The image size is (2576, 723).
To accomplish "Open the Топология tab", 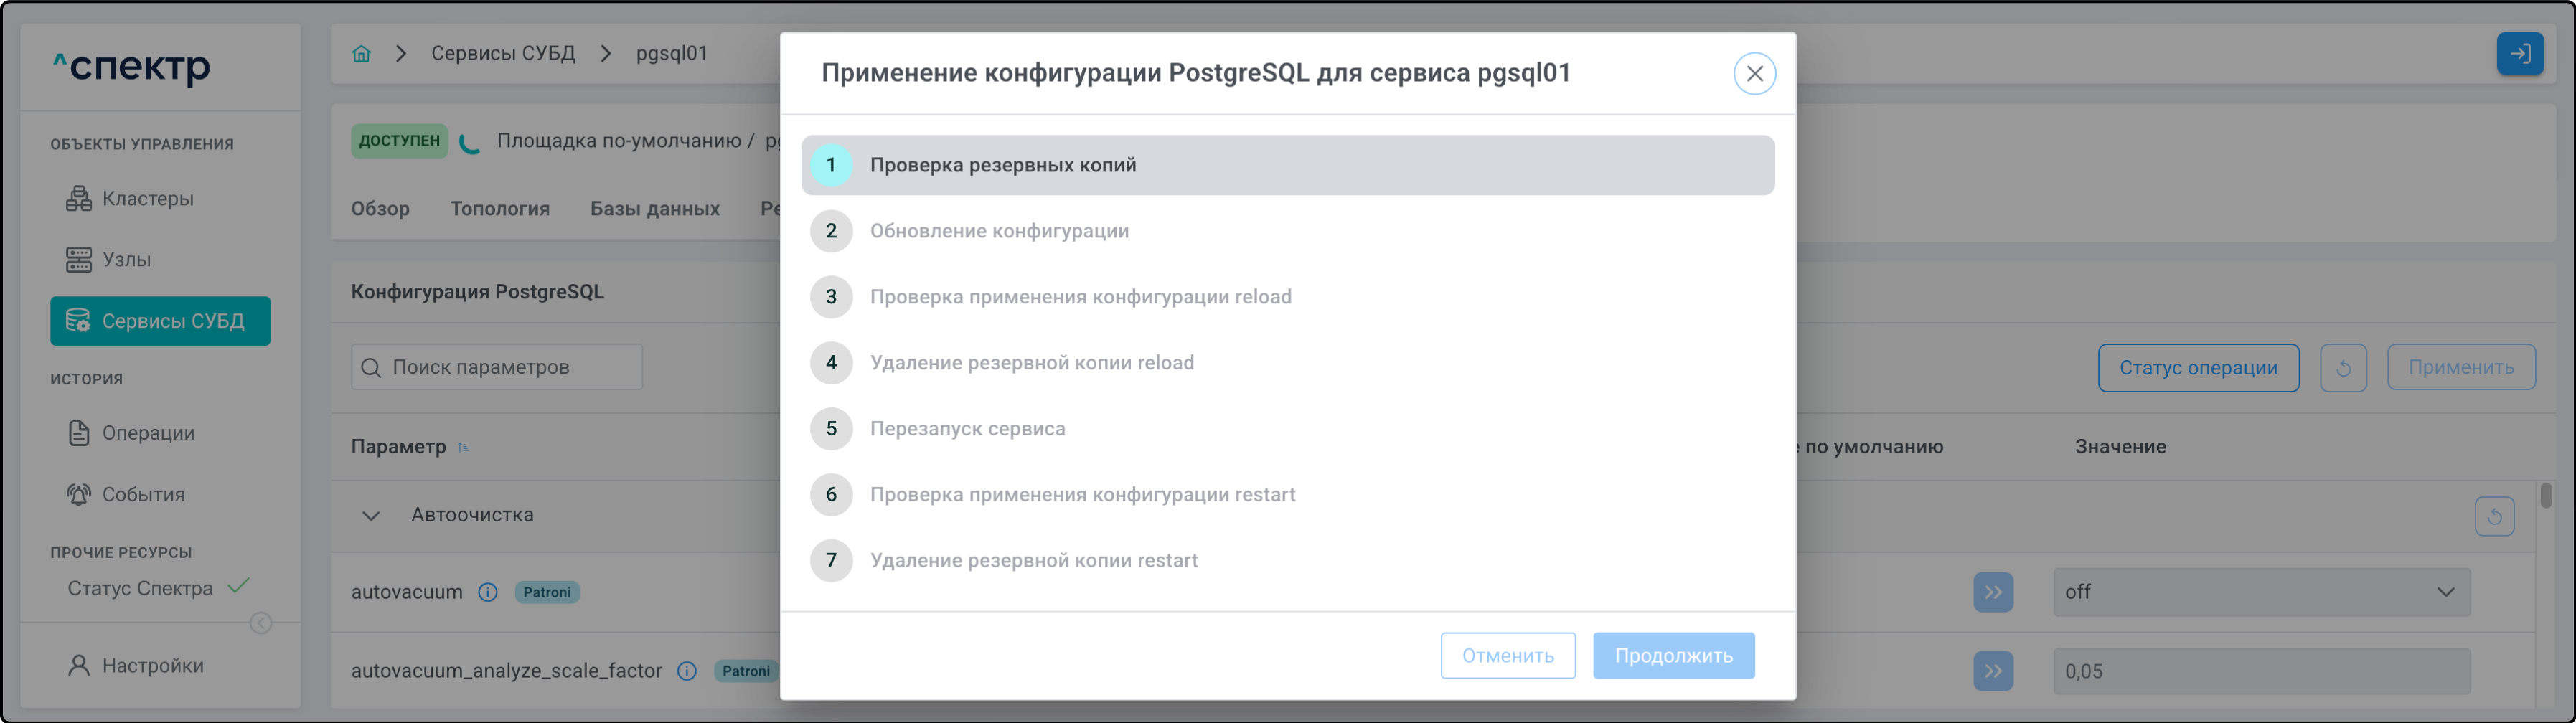I will coord(499,209).
